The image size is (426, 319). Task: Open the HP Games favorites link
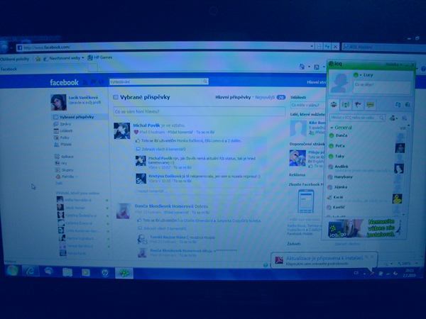(100, 57)
